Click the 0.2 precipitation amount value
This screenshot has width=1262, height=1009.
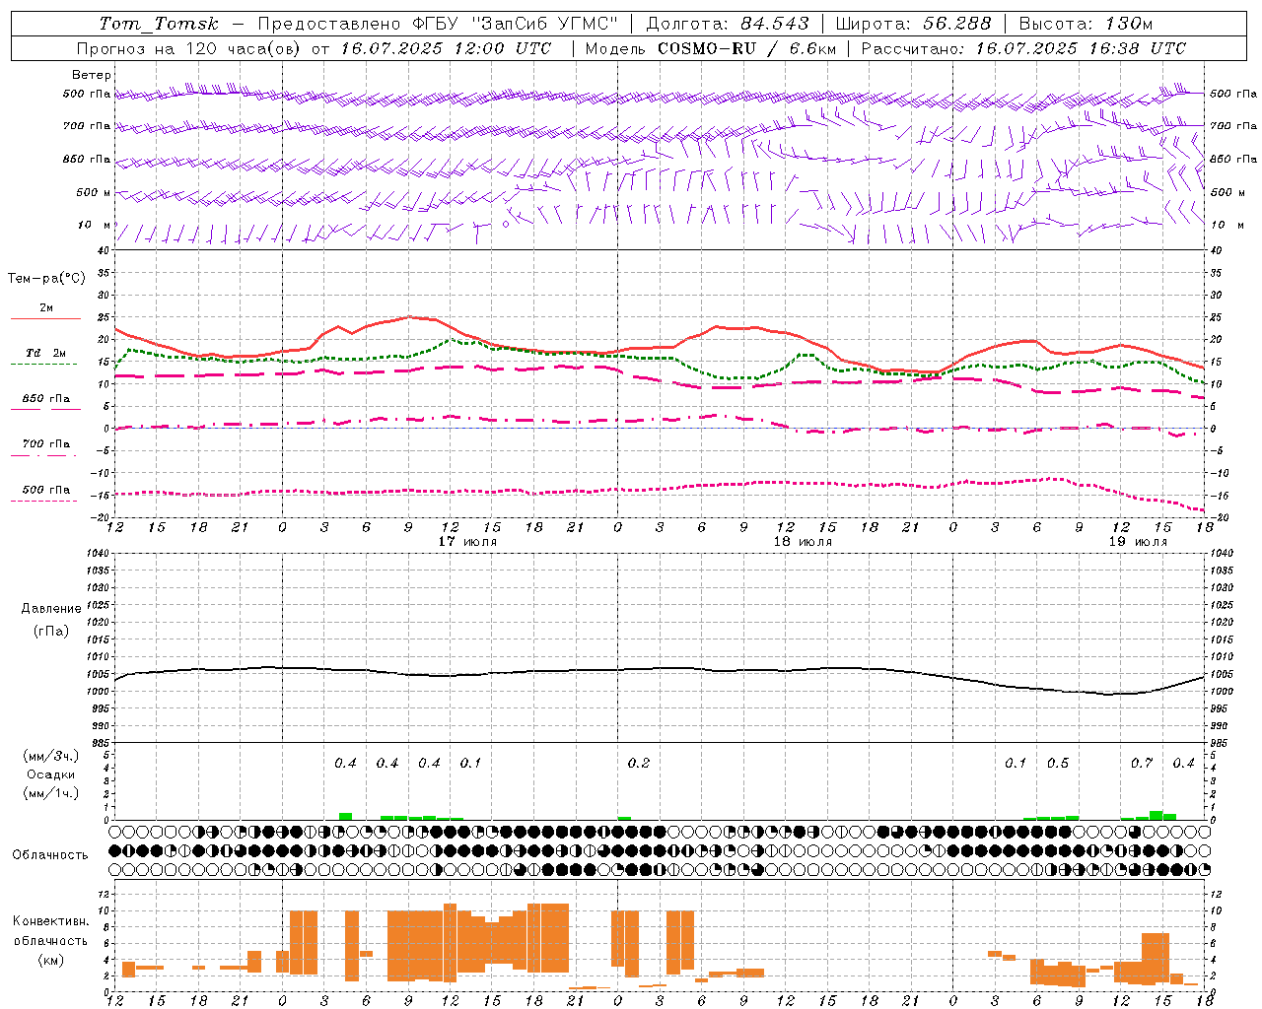[x=639, y=764]
